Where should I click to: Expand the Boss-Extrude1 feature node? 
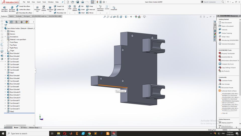point(5,53)
